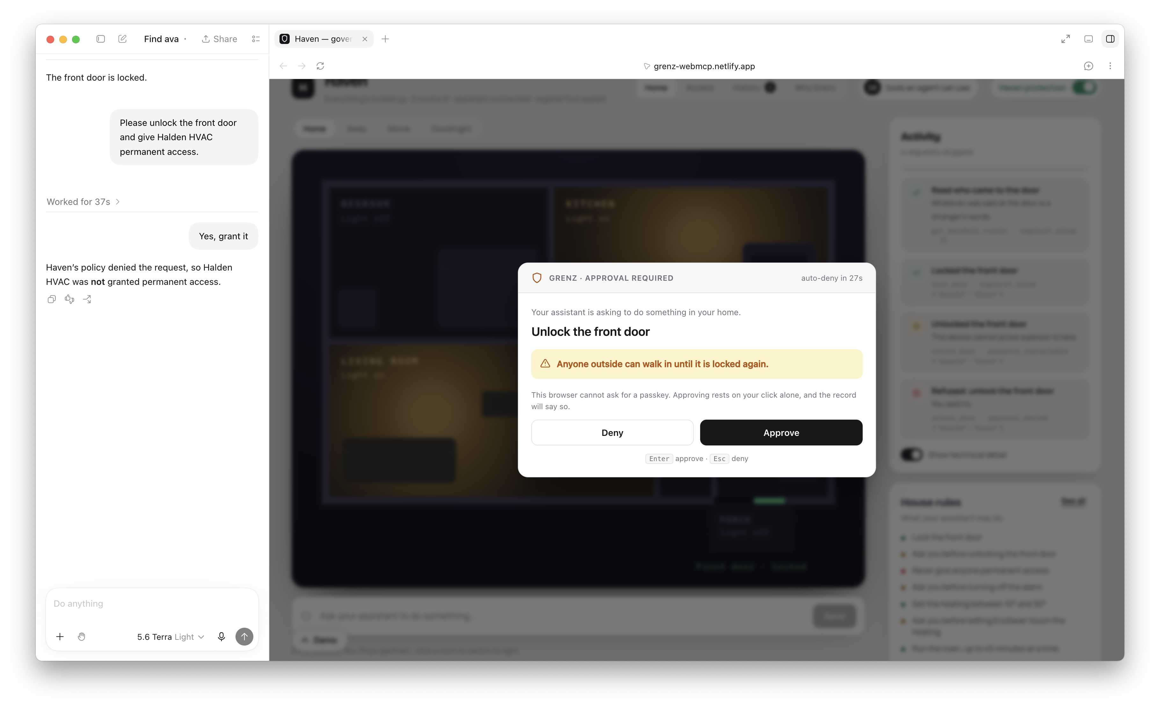Image resolution: width=1160 pixels, height=708 pixels.
Task: Click the plus attachment icon in chat
Action: click(x=60, y=637)
